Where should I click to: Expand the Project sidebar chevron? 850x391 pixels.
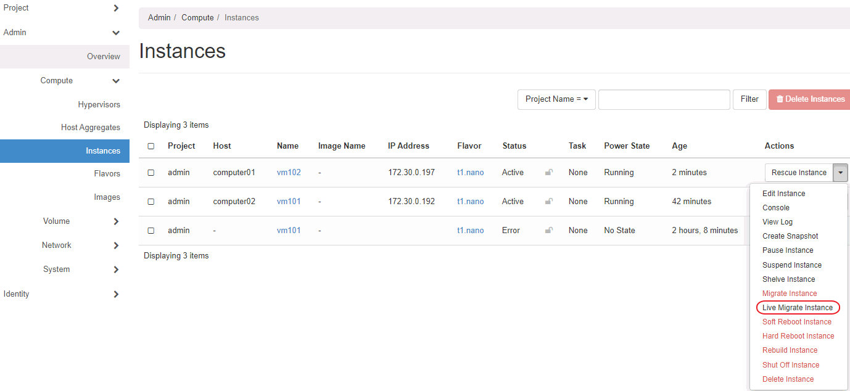coord(116,8)
